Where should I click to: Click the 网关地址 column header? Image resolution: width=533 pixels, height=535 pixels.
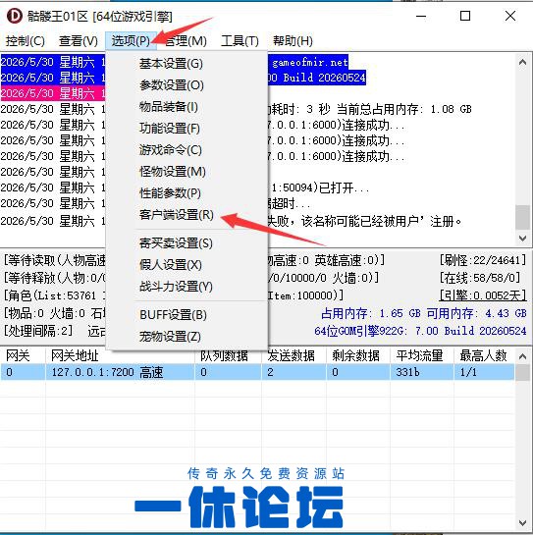pyautogui.click(x=120, y=356)
